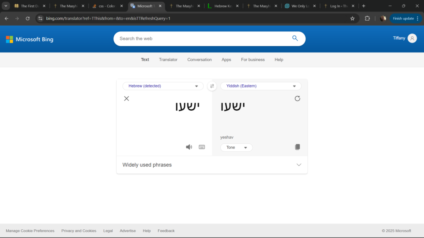424x238 pixels.
Task: Open the Tone dropdown
Action: pos(236,148)
